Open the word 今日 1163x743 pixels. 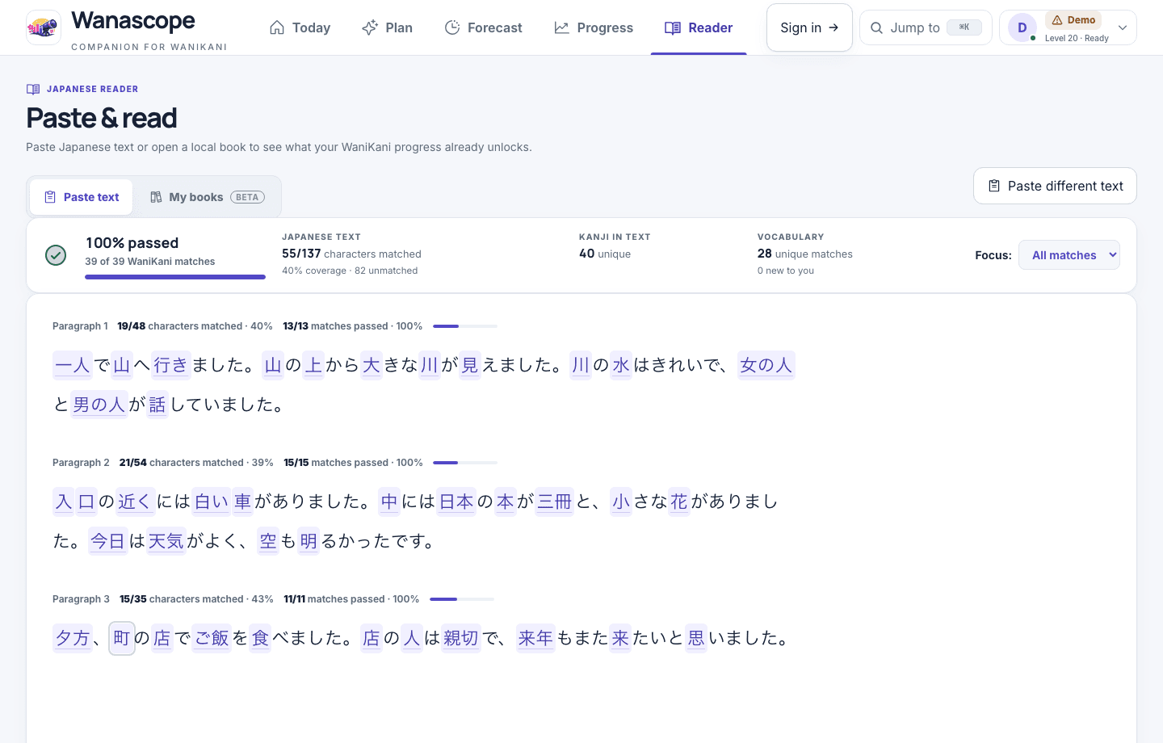108,541
